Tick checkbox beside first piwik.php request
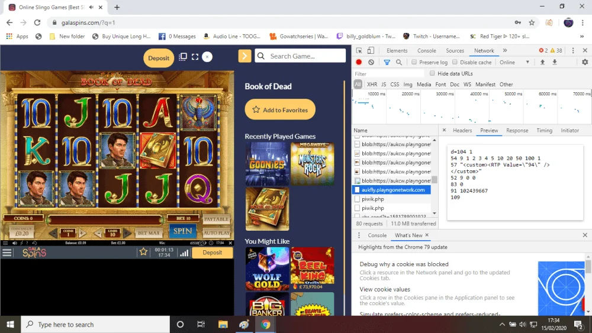Screen dimensions: 592x333 [x=357, y=199]
